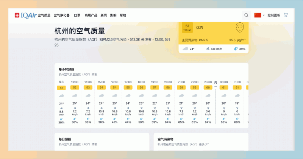
Task: Select the 13:00 AQI badge 52
Action: pyautogui.click(x=75, y=87)
